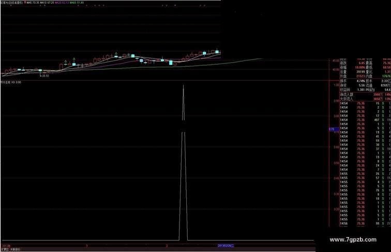
Task: Click the red pin icon beside stock name
Action: (x=25, y=3)
